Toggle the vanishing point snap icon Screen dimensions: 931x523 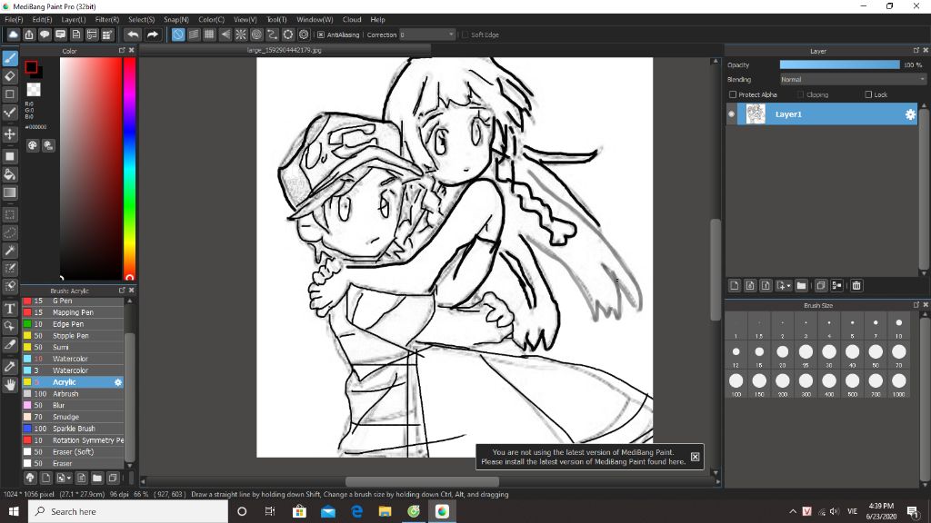point(225,35)
